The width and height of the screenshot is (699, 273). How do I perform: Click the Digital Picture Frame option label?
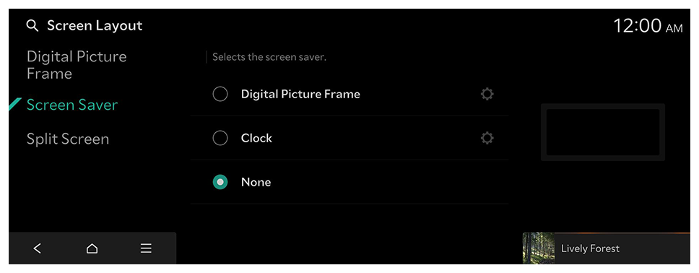(300, 94)
